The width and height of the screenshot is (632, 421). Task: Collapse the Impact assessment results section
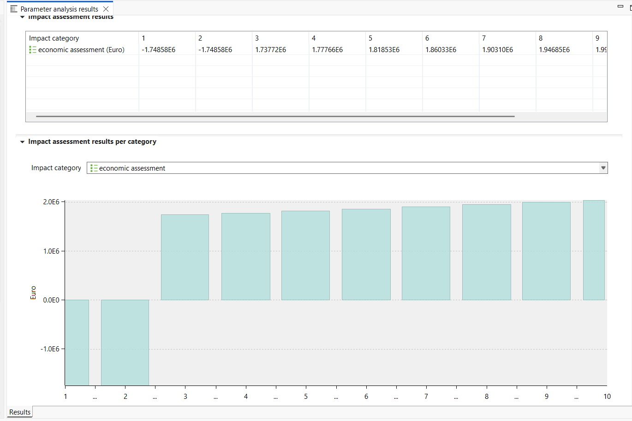[22, 17]
